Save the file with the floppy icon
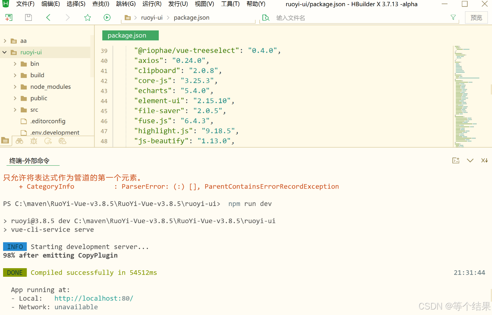The height and width of the screenshot is (315, 492). tap(28, 17)
